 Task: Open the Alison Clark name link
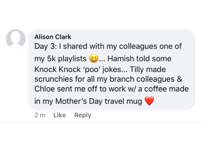(53, 37)
